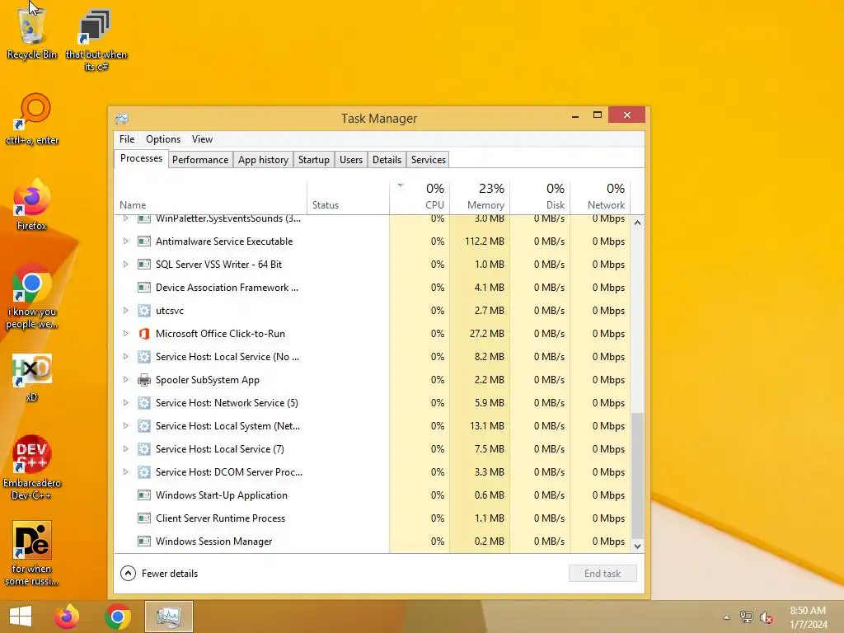
Task: Show hidden tray icons arrow
Action: 726,617
